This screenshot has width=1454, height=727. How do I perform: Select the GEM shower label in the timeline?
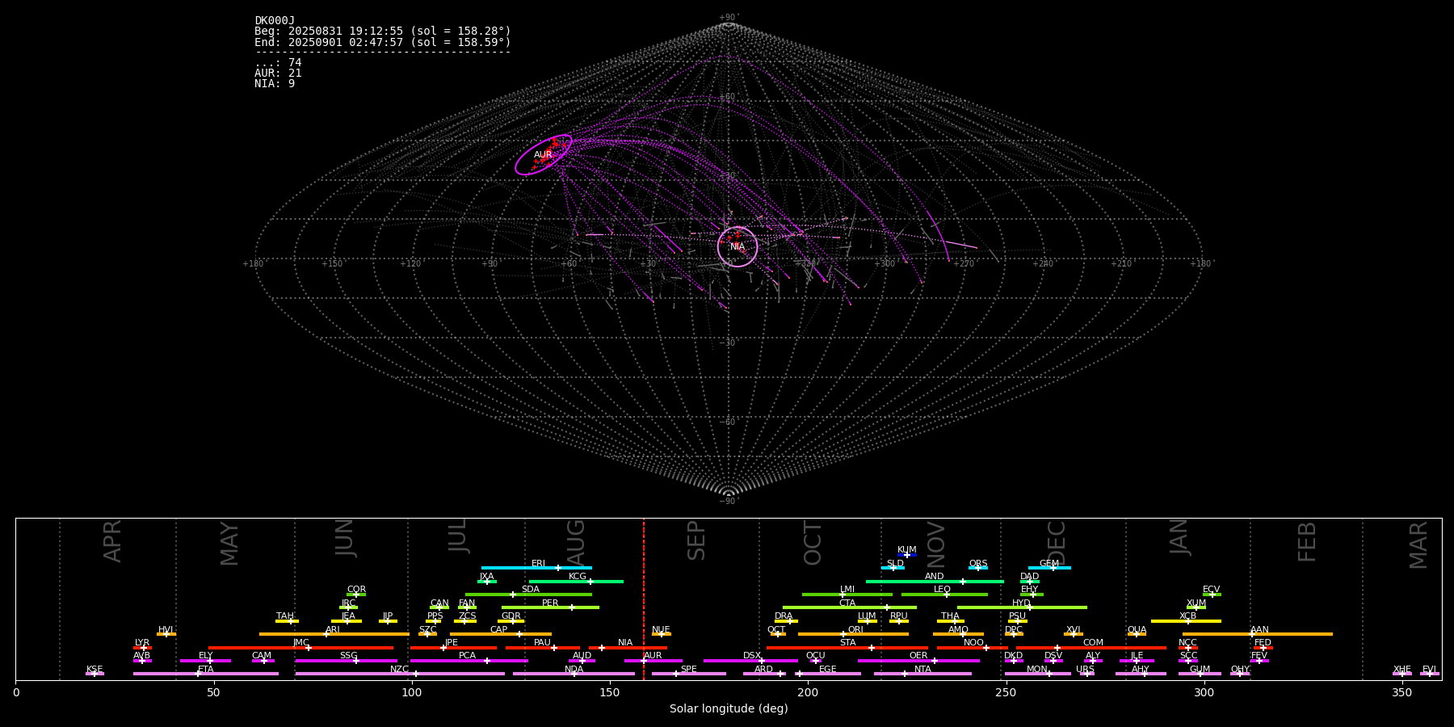(1048, 564)
